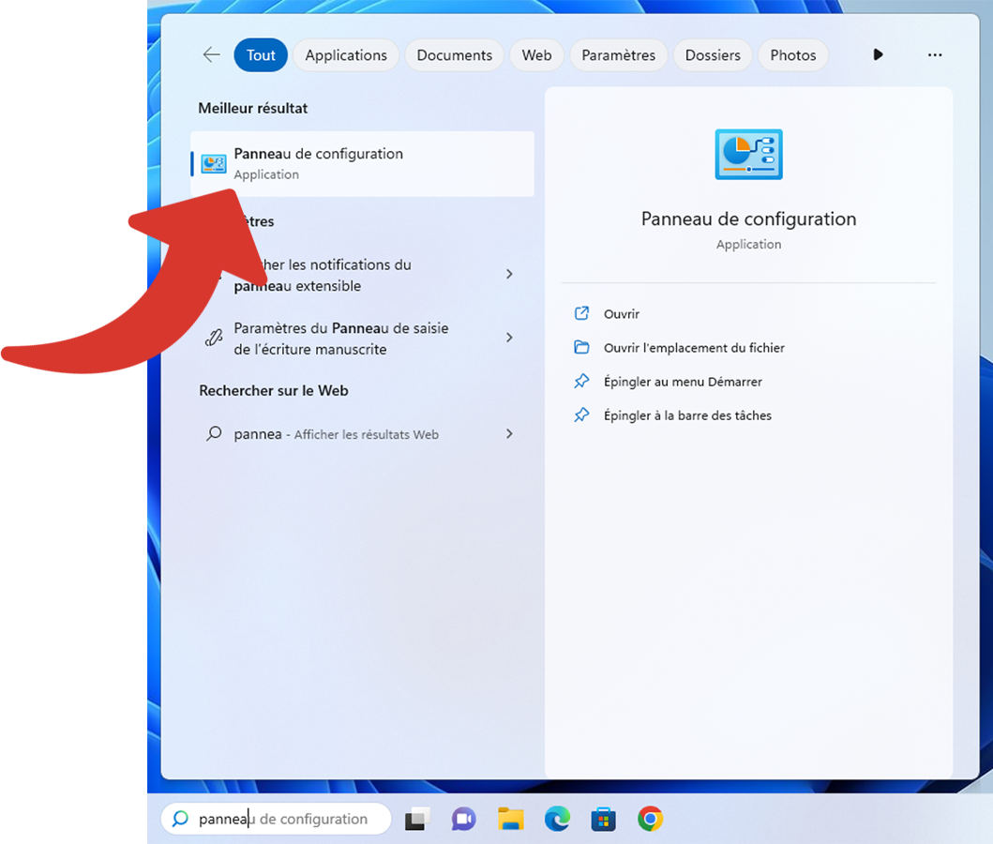Select Ouvrir l'emplacement du fichier
This screenshot has width=993, height=844.
coord(693,348)
